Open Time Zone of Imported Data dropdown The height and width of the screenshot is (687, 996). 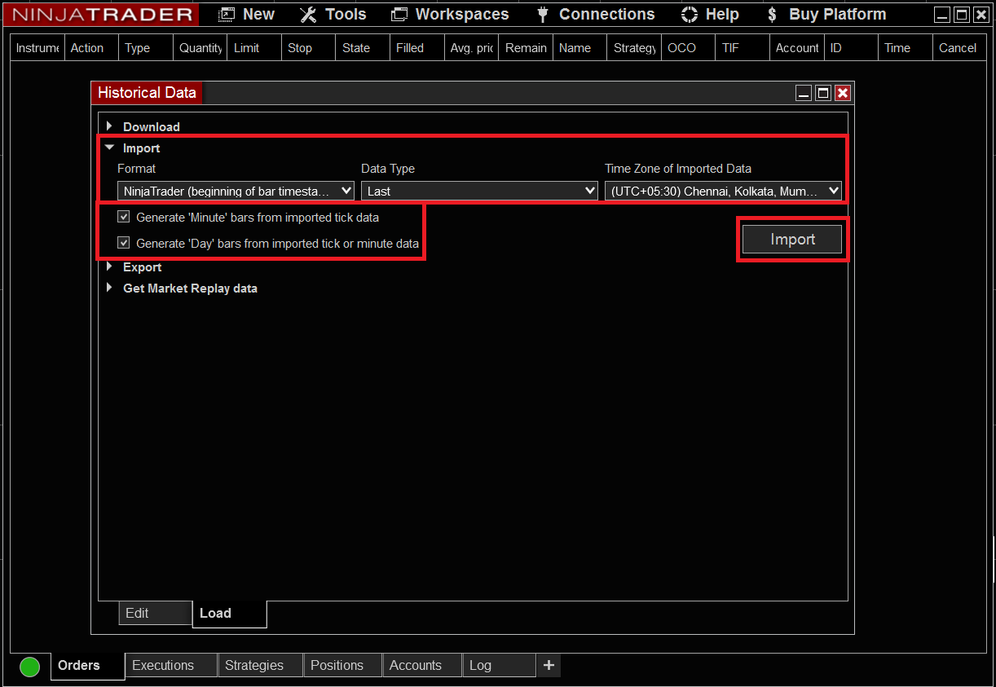[723, 191]
